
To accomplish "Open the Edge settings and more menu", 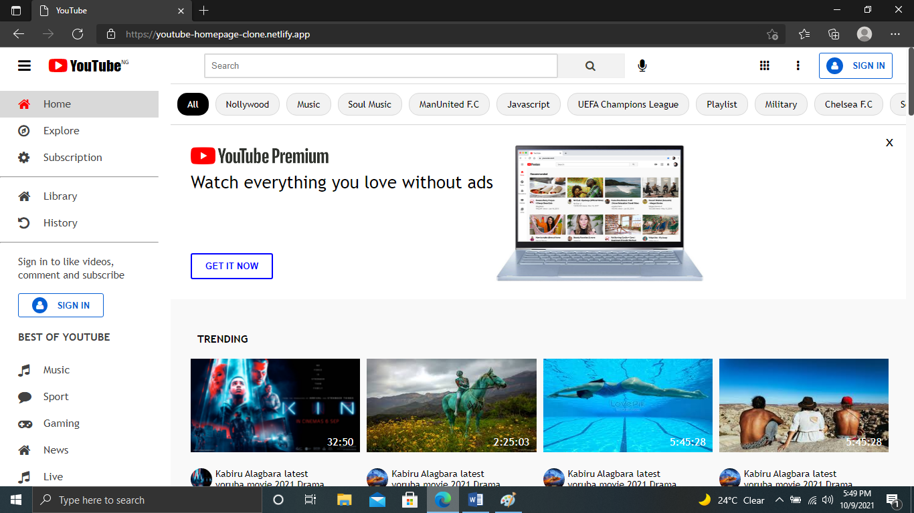I will click(895, 34).
